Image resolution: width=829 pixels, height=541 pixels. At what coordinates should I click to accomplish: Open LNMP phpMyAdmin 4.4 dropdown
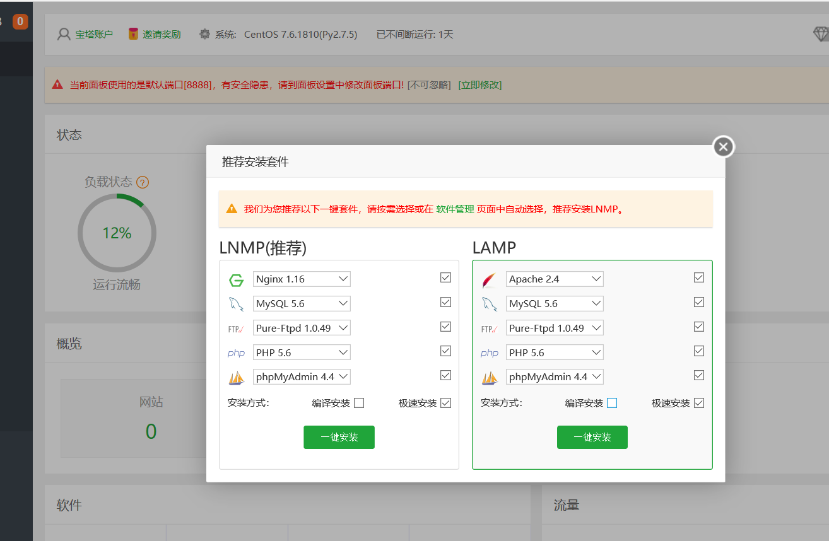[x=302, y=376]
